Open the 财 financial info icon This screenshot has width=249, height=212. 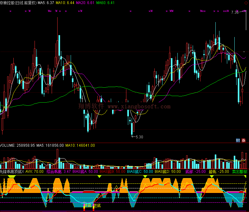click(238, 140)
